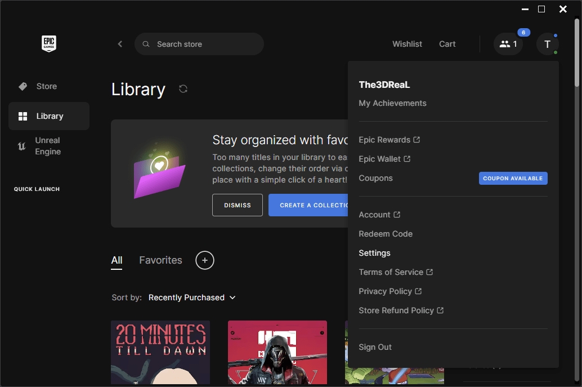This screenshot has width=582, height=387.
Task: Refresh the library with the sync icon
Action: 183,89
